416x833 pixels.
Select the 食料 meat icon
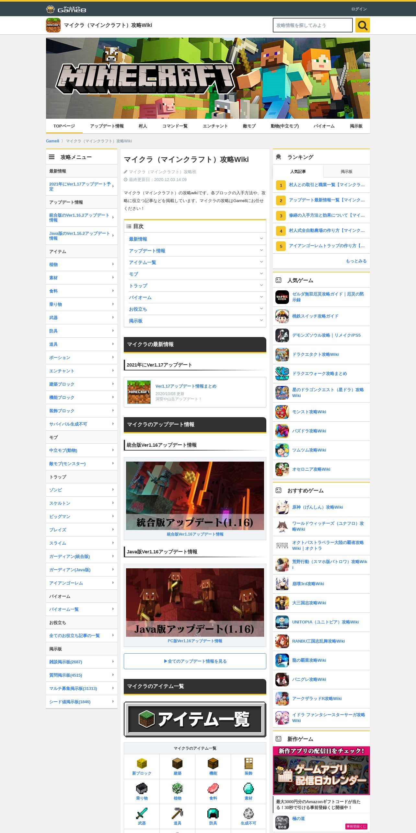point(213,789)
